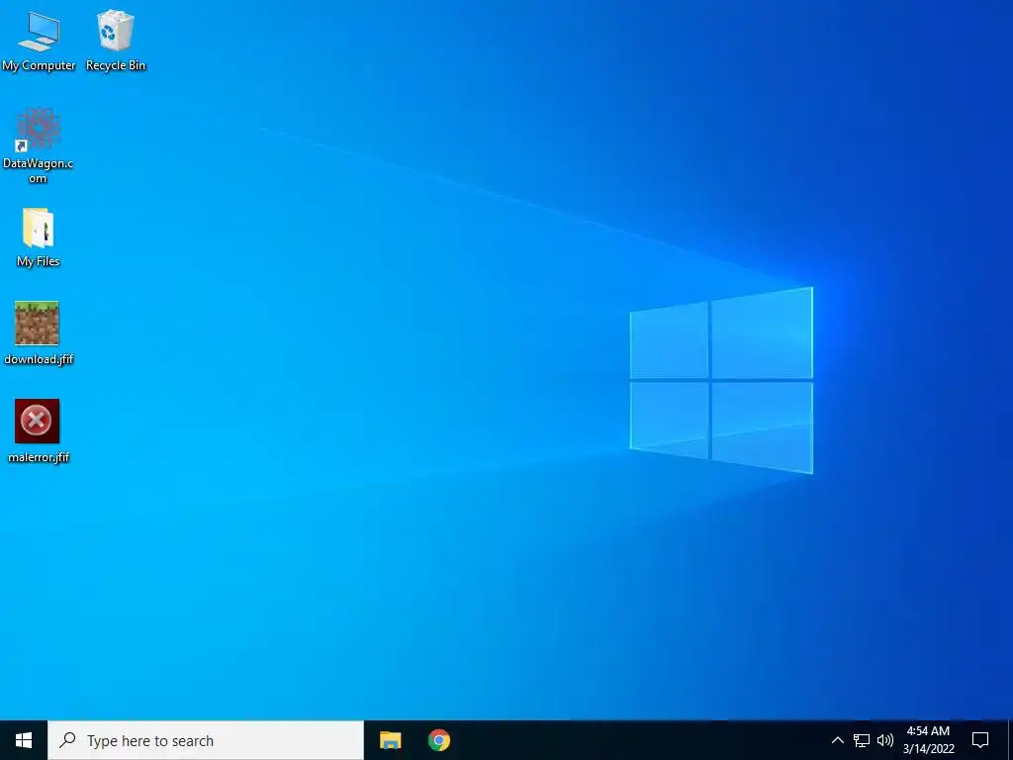This screenshot has height=760, width=1013.
Task: Select the My Computer desktop icon
Action: coord(39,41)
